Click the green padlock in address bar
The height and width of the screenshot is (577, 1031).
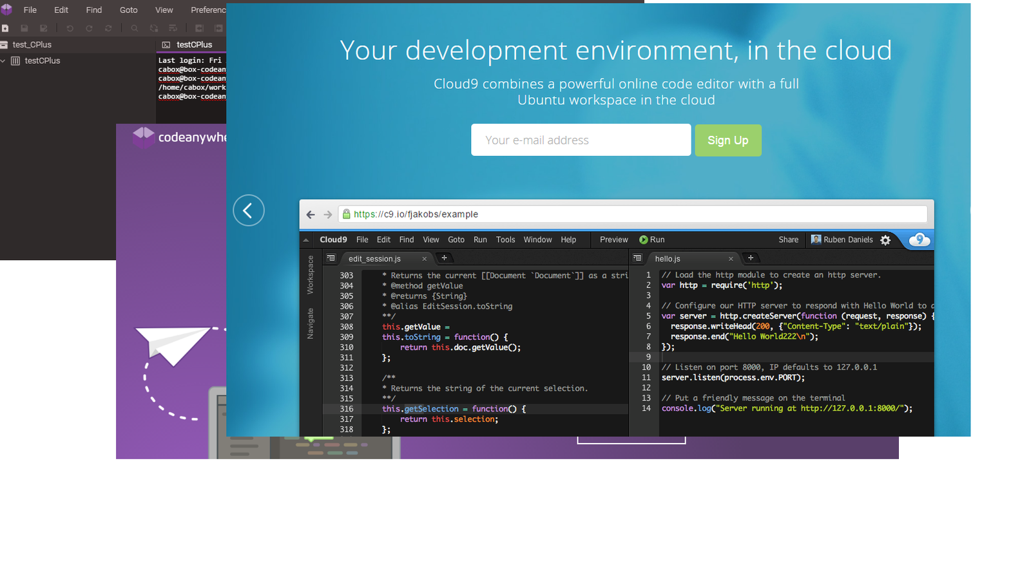[347, 214]
